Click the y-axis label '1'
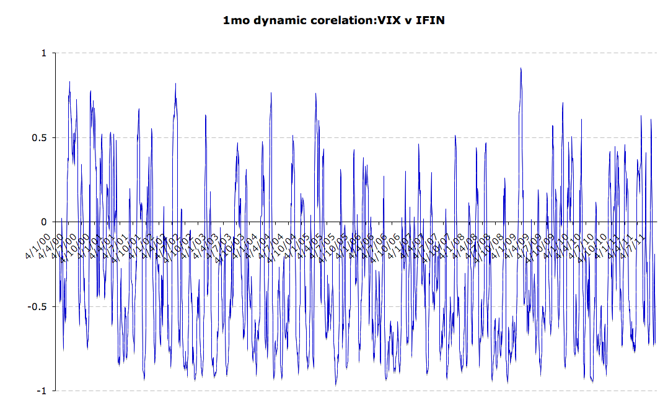Viewport: 668px width, 406px height. click(43, 53)
